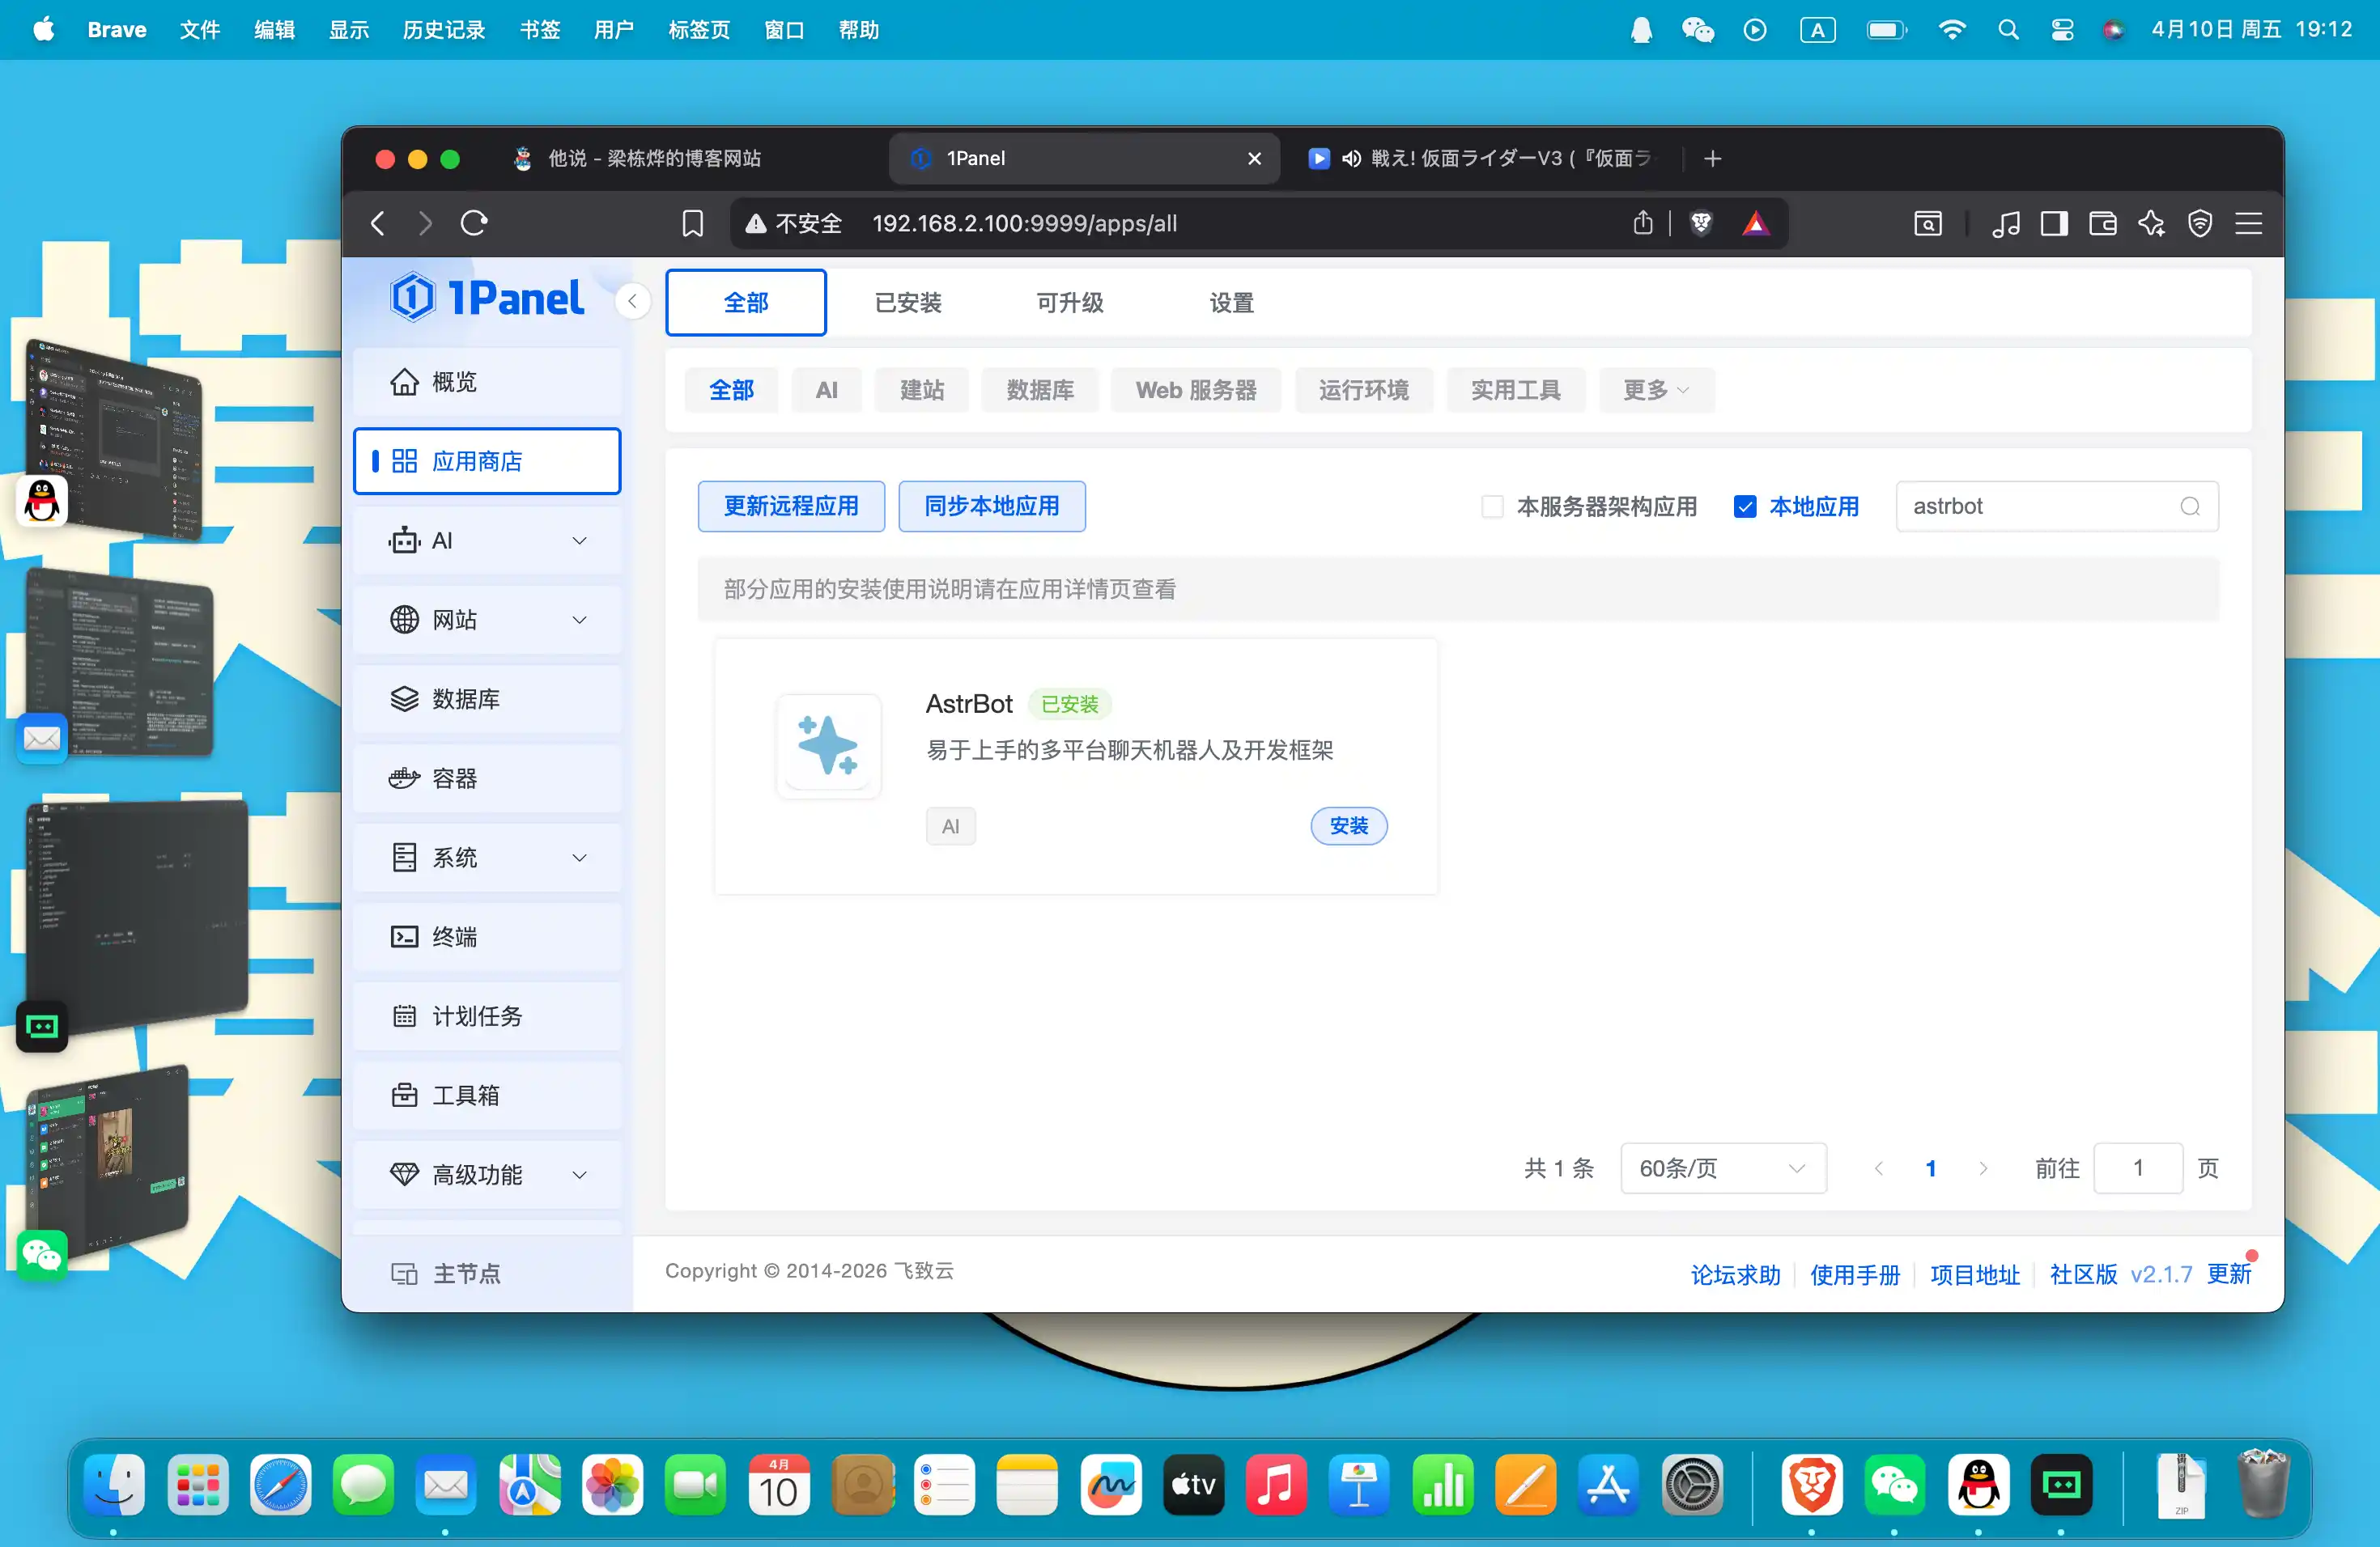Click the Brave Shields lion icon
This screenshot has width=2380, height=1547.
tap(1700, 223)
